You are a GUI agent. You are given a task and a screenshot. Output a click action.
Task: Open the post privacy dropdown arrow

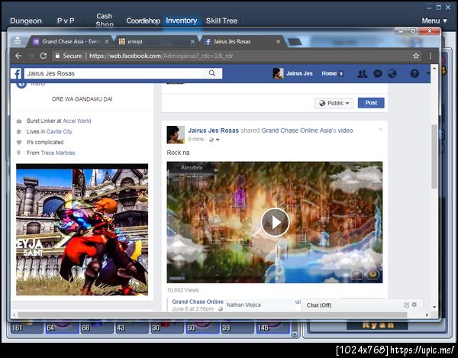click(218, 140)
